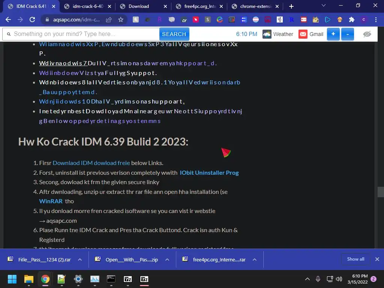Click the address bar URL aqsapc.com

pyautogui.click(x=76, y=20)
